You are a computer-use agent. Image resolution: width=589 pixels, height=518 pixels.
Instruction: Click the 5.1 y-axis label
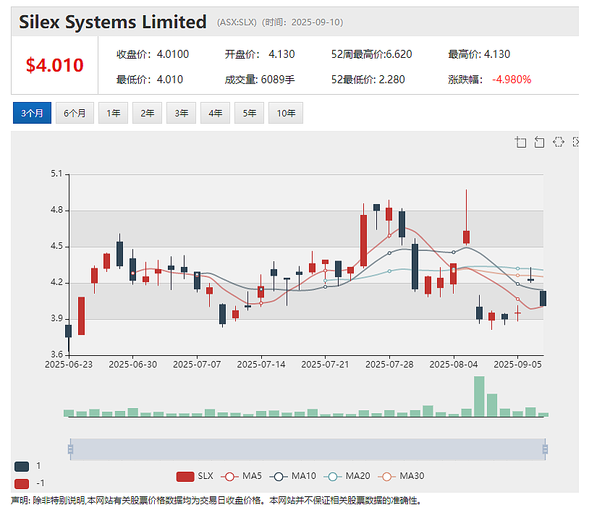(x=56, y=174)
